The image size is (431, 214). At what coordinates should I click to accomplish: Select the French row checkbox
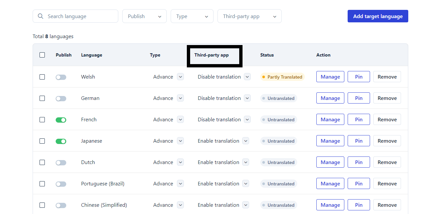42,119
